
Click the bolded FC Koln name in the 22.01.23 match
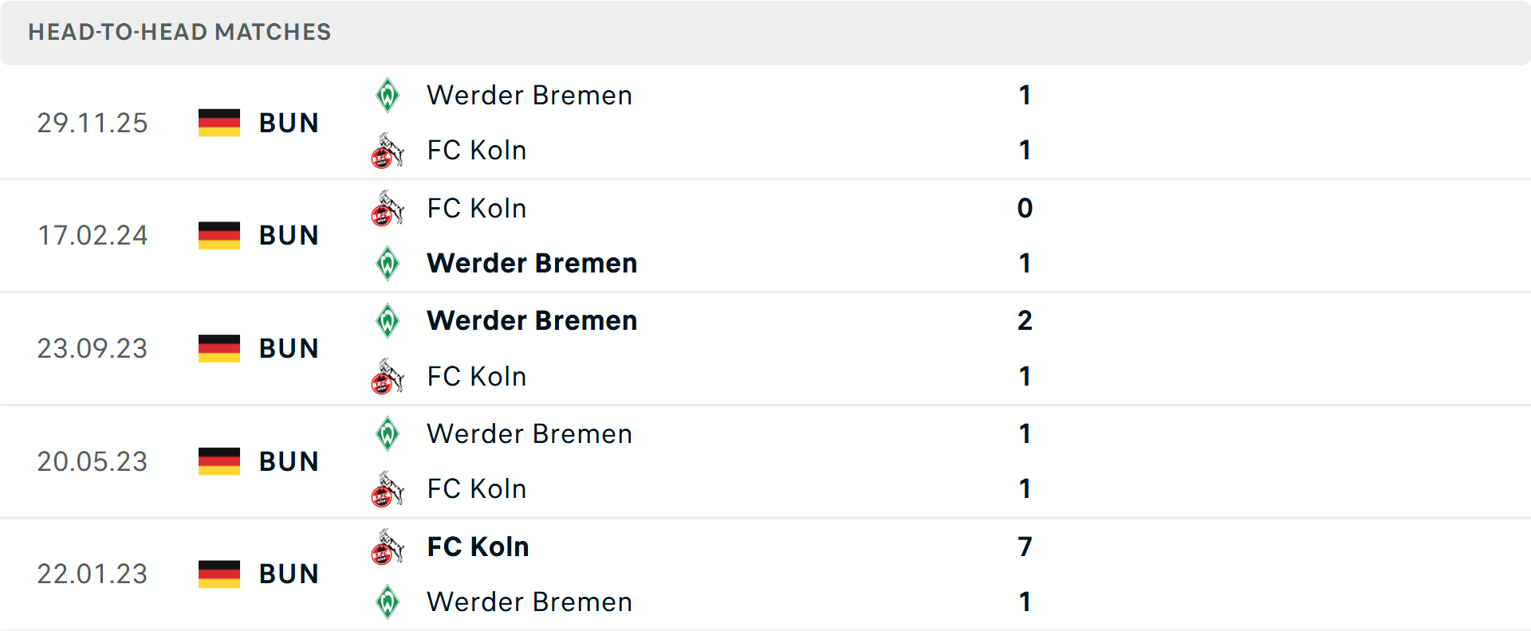[478, 547]
